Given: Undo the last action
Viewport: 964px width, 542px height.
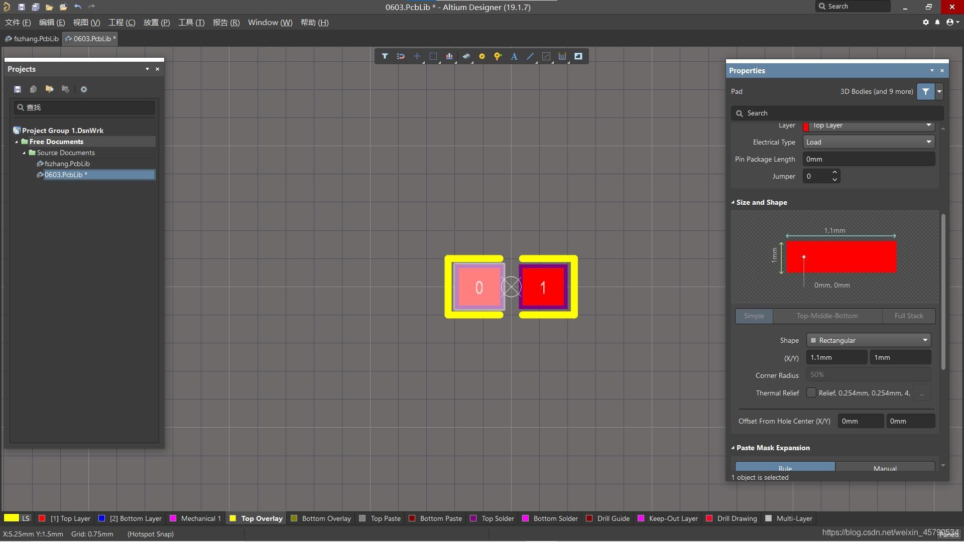Looking at the screenshot, I should tap(78, 7).
